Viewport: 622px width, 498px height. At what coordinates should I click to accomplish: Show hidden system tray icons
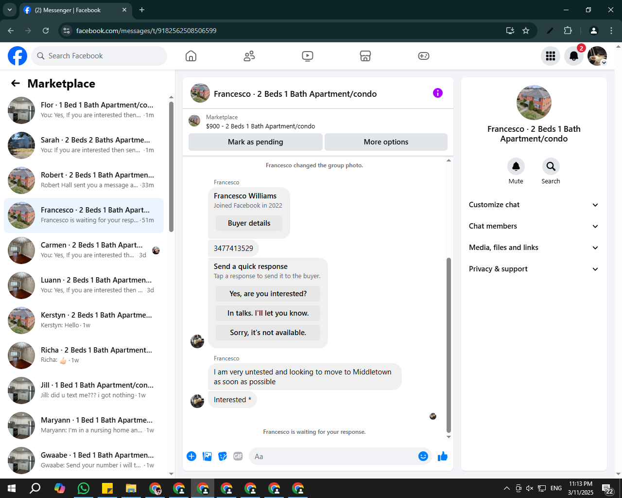506,488
